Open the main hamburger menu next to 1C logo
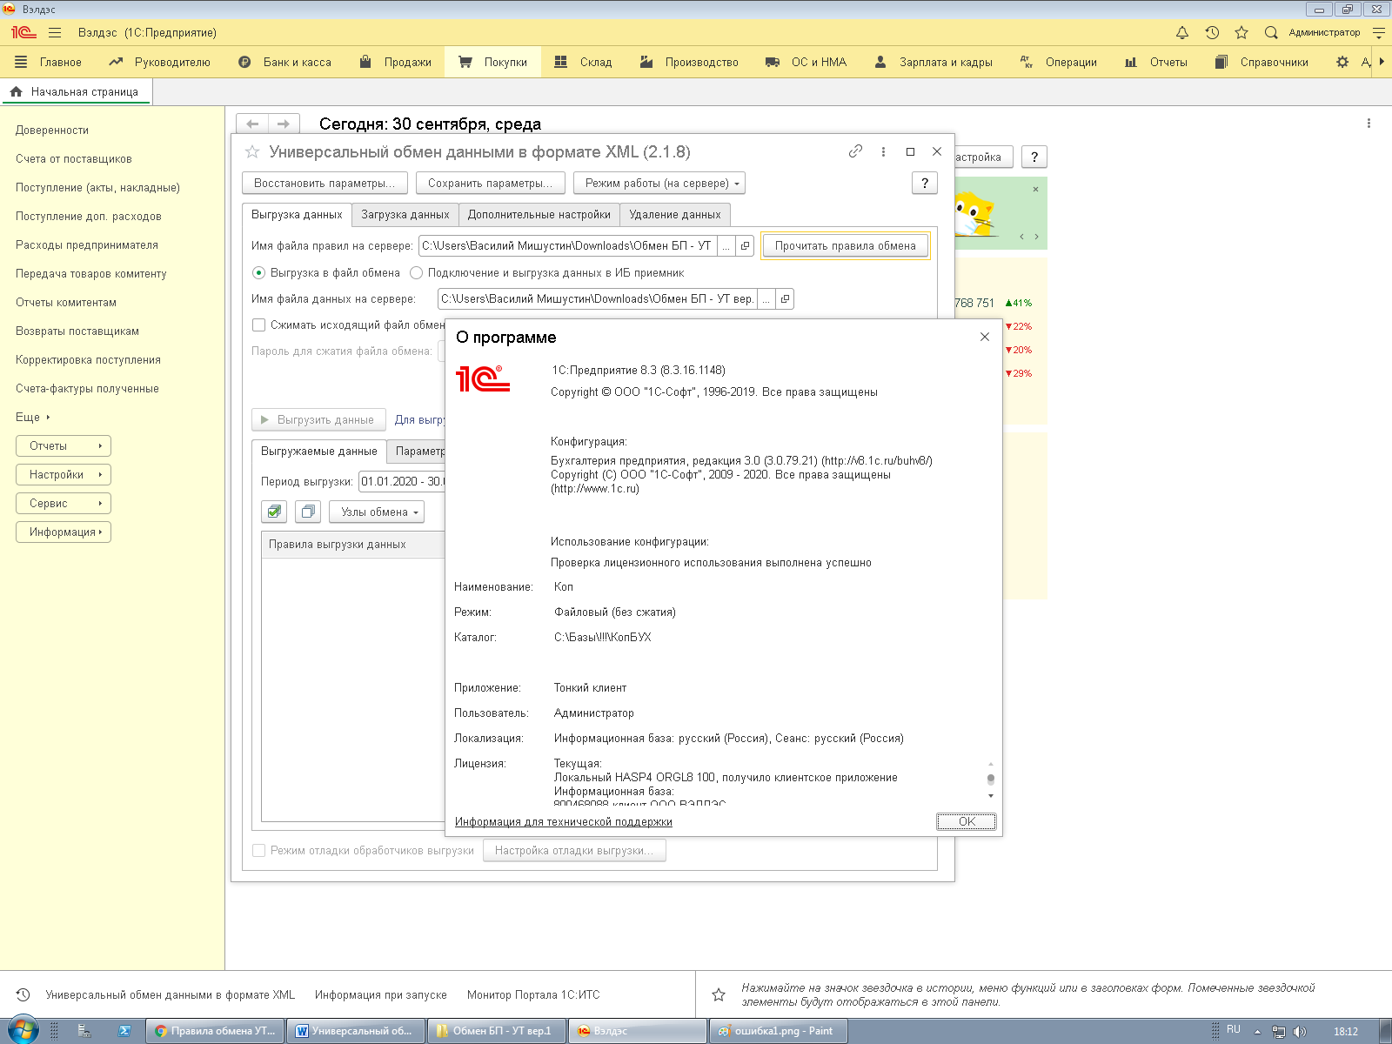 (55, 32)
